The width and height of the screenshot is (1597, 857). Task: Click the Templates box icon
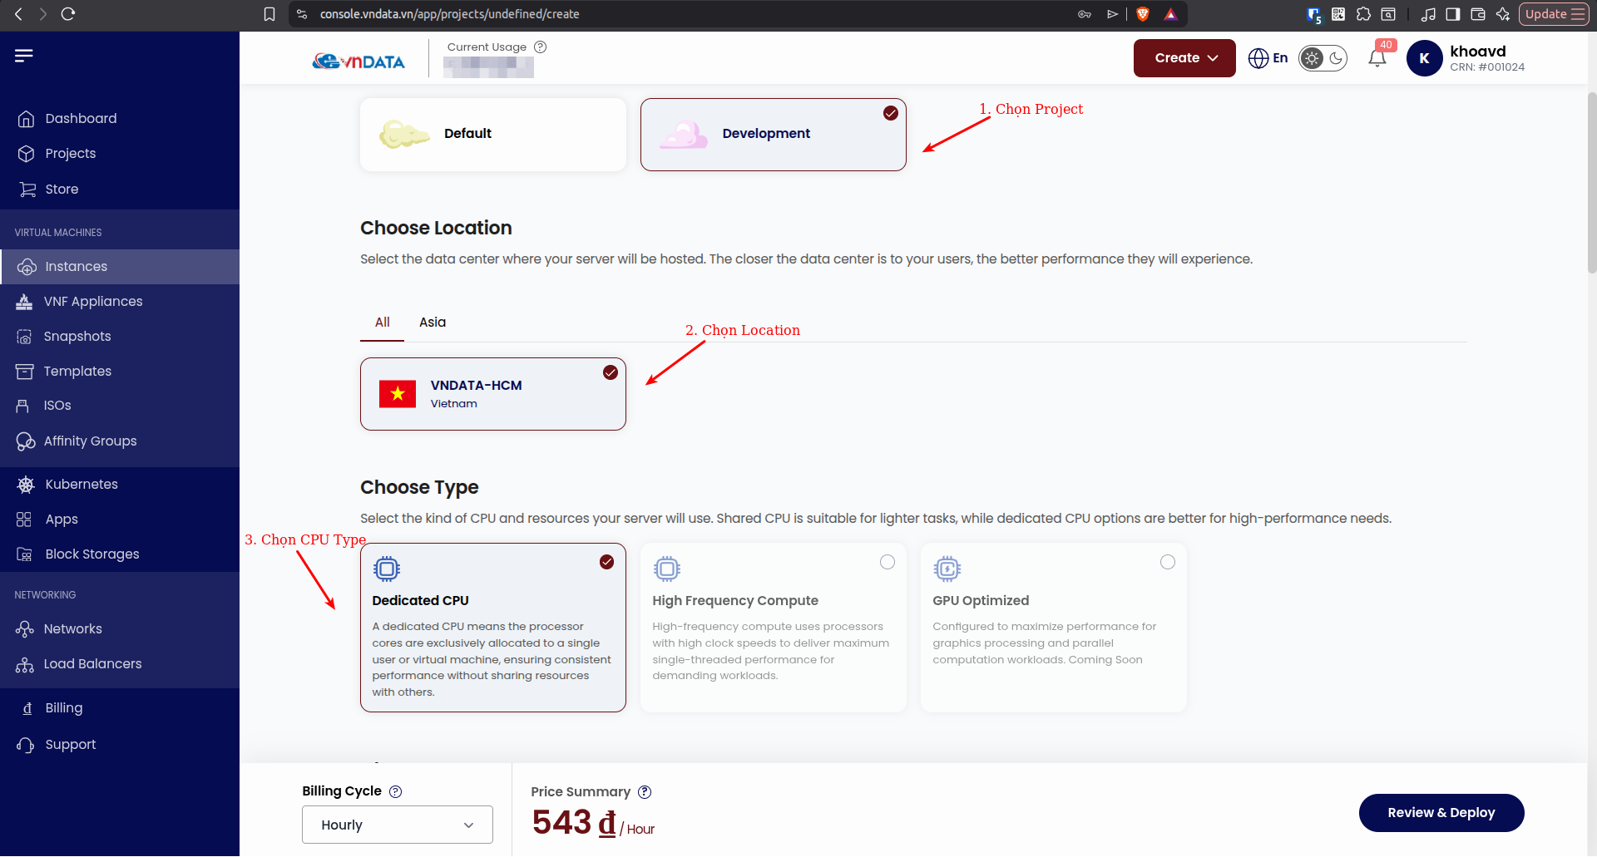click(x=24, y=372)
